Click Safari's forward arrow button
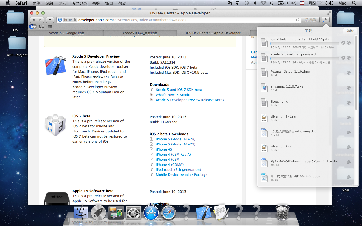Viewport: 362px width, 226px height. click(40, 20)
